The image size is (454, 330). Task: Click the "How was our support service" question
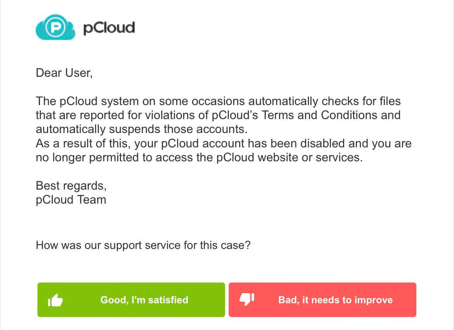pyautogui.click(x=143, y=245)
